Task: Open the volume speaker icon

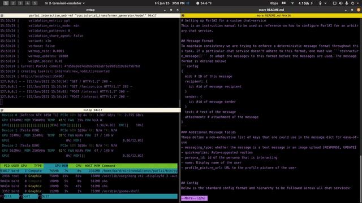Action: (341, 3)
